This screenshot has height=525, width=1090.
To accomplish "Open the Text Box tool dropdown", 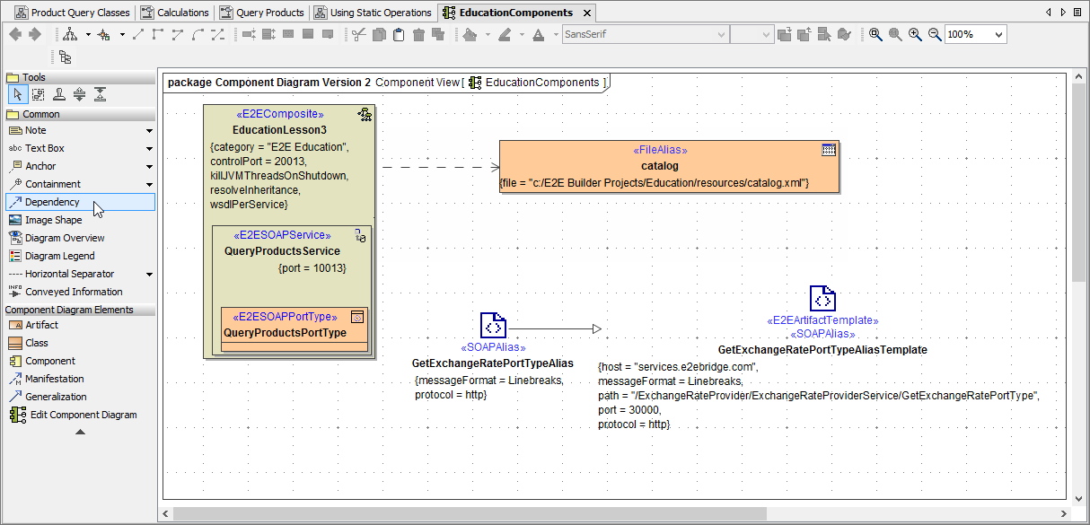I will tap(148, 148).
